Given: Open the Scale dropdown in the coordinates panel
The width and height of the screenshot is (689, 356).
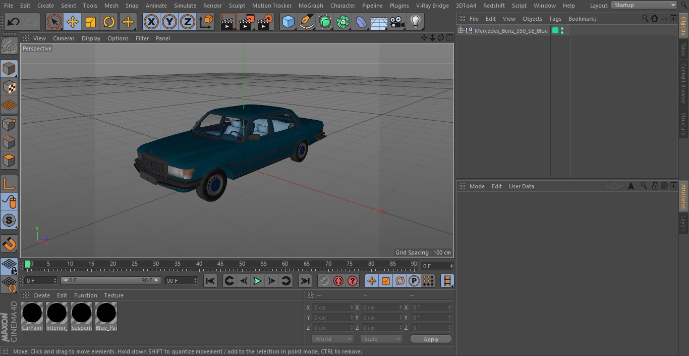Looking at the screenshot, I should click(381, 339).
